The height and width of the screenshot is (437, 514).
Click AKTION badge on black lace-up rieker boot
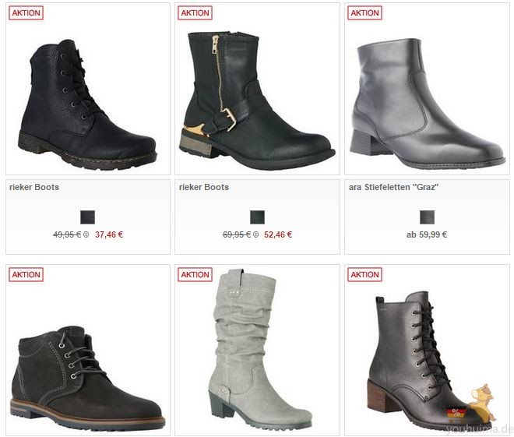pyautogui.click(x=26, y=13)
